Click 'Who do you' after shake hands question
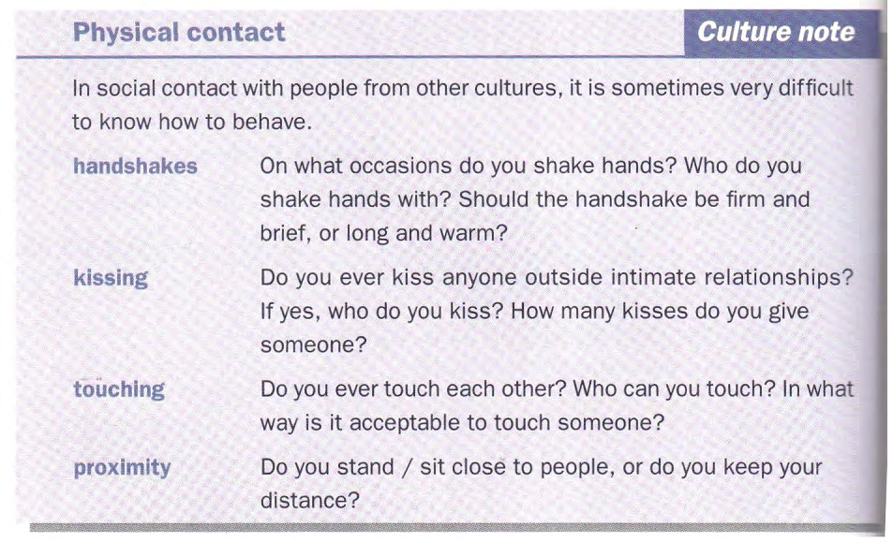The width and height of the screenshot is (893, 542). point(743,166)
